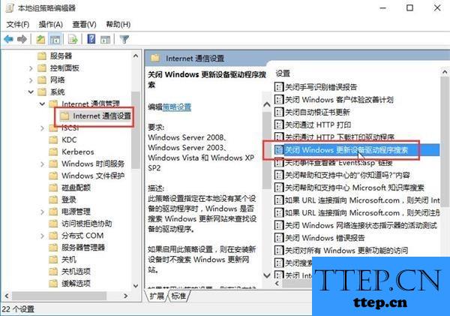
Task: Open the 文件(F) menu
Action: coord(18,25)
